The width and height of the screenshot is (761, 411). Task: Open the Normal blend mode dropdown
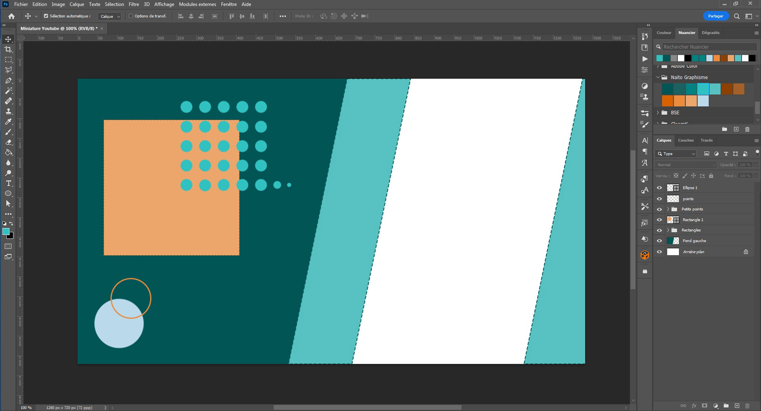coord(686,165)
